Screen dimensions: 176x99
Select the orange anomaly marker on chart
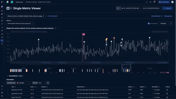114,38
